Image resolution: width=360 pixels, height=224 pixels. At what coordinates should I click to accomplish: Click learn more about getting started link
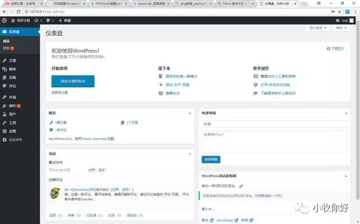(278, 93)
